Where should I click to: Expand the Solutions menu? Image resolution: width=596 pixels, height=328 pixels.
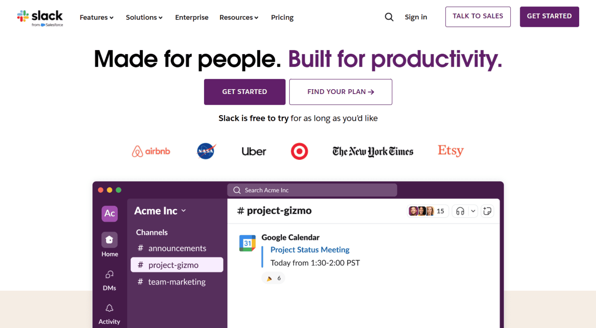[x=144, y=17]
